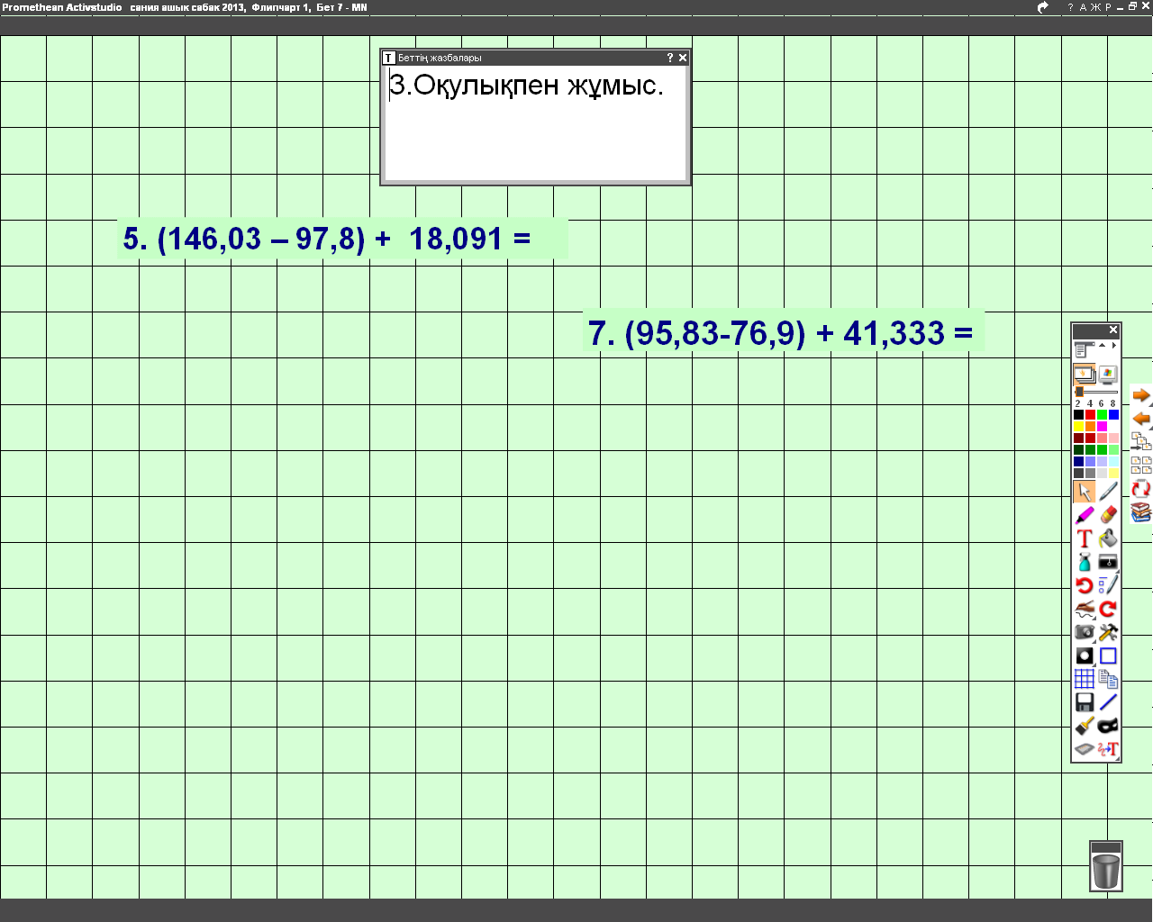Click the black mask icon
Viewport: 1153px width, 922px height.
click(x=1108, y=726)
